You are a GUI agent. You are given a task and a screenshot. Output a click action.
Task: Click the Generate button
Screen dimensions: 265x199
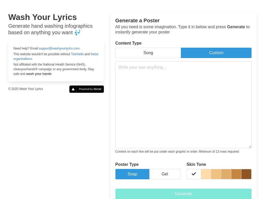(x=183, y=194)
